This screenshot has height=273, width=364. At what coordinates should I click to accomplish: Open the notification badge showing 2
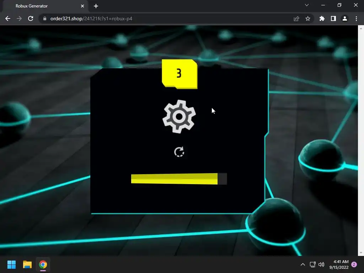354,264
